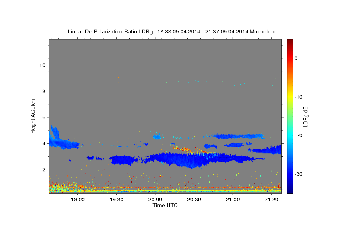This screenshot has height=232, width=348.
Task: Click the large blue cloud layer near 20:30
Action: point(188,160)
